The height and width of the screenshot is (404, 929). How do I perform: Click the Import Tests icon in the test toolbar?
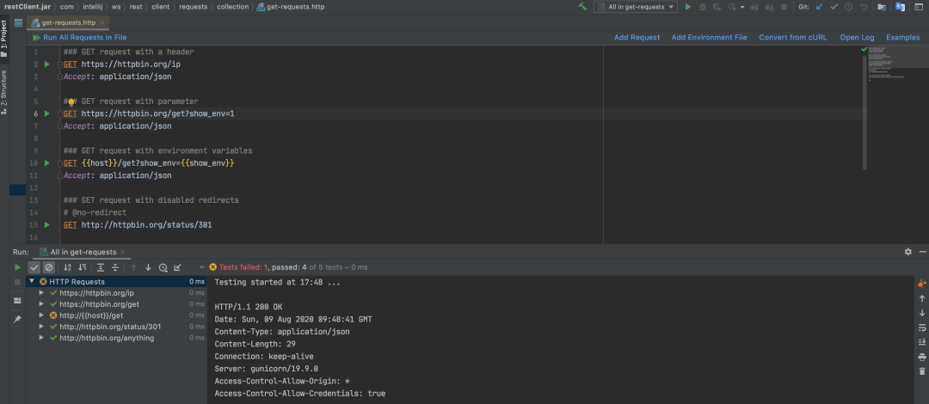(178, 267)
